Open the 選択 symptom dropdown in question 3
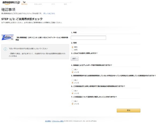Viewport: 158px width, 124px height. pos(74,59)
